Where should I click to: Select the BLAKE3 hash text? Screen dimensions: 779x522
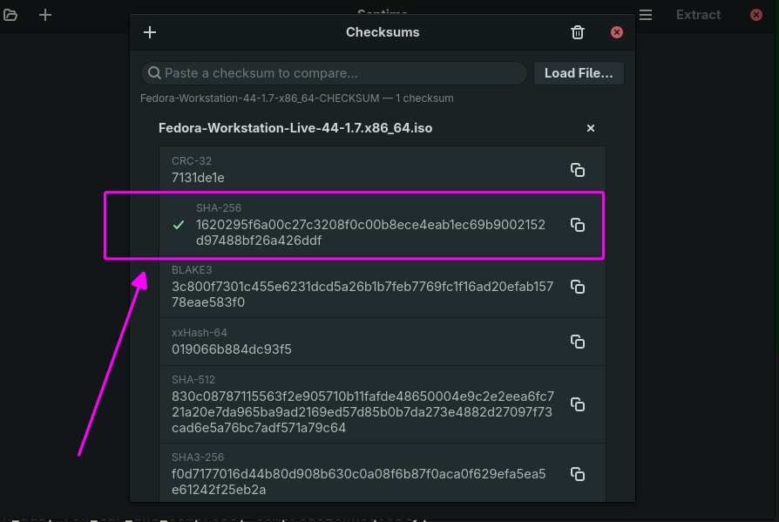coord(362,294)
